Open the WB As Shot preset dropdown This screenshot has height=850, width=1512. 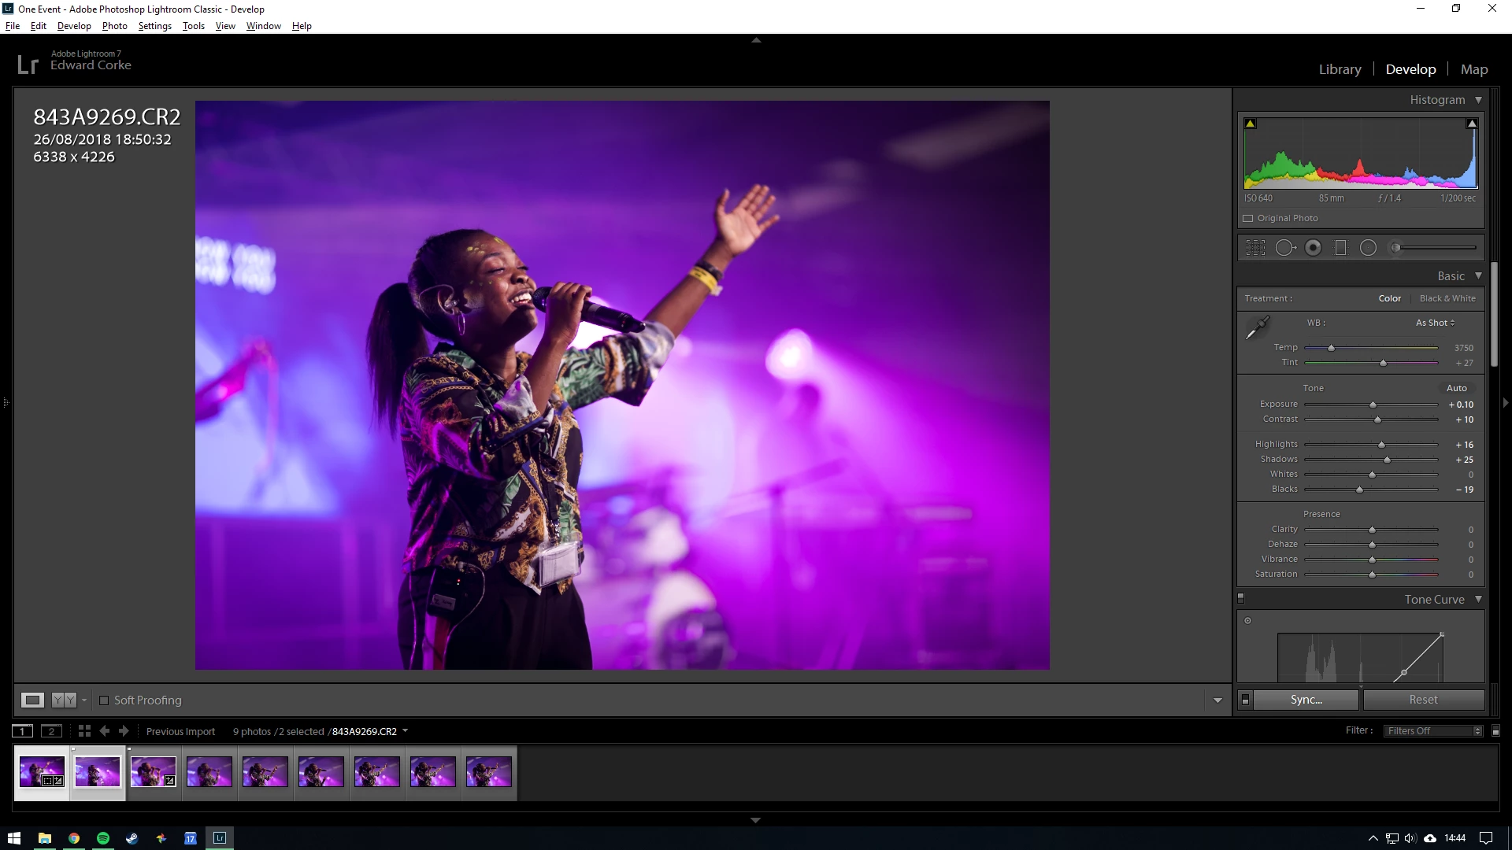pos(1435,323)
